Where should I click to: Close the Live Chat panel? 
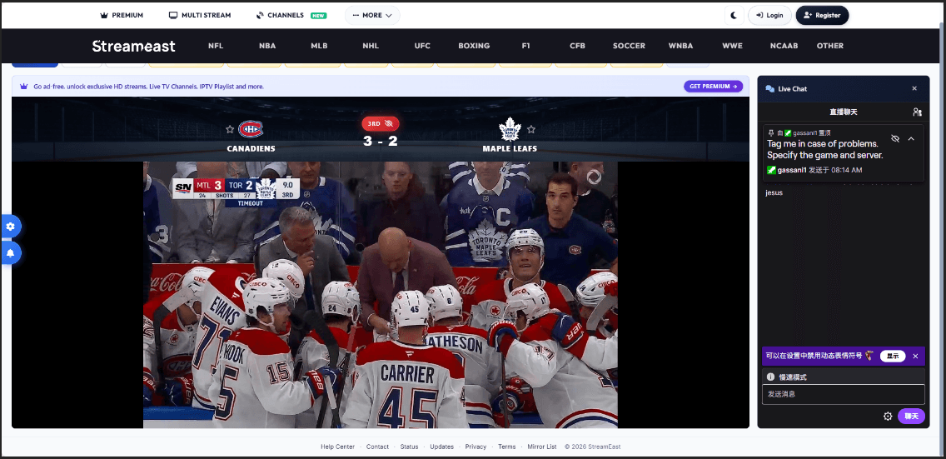tap(914, 88)
